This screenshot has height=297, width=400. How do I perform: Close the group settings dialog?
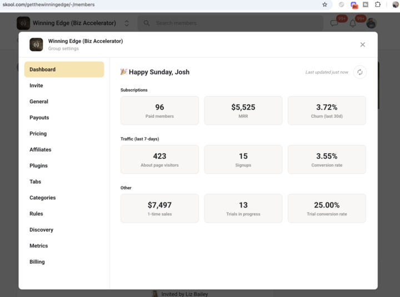point(362,44)
